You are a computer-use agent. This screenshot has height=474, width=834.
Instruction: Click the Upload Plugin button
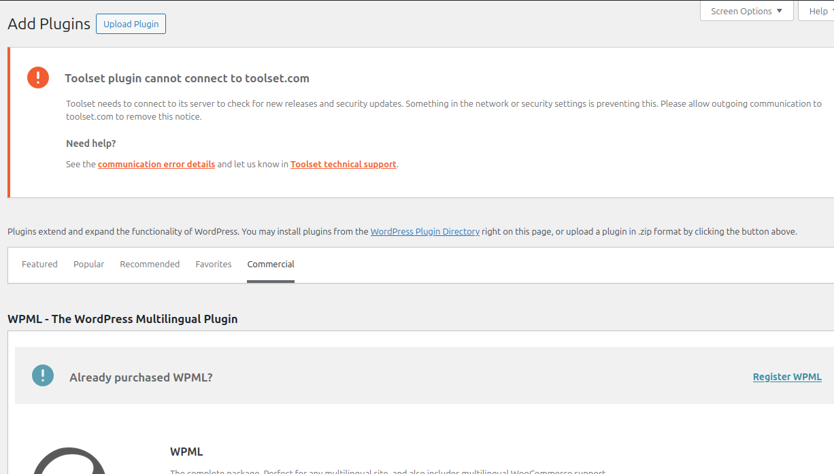131,24
